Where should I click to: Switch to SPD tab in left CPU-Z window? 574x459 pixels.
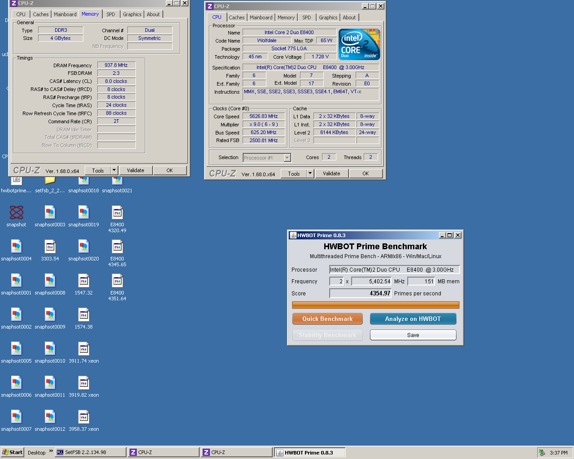tap(111, 14)
